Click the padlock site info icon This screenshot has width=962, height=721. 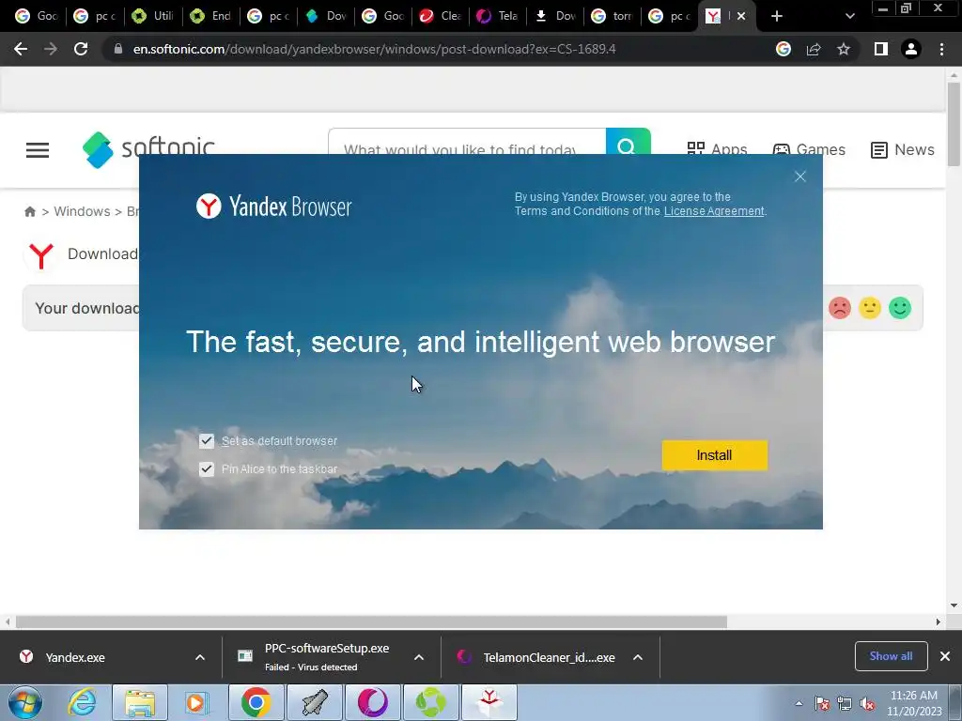pyautogui.click(x=118, y=49)
